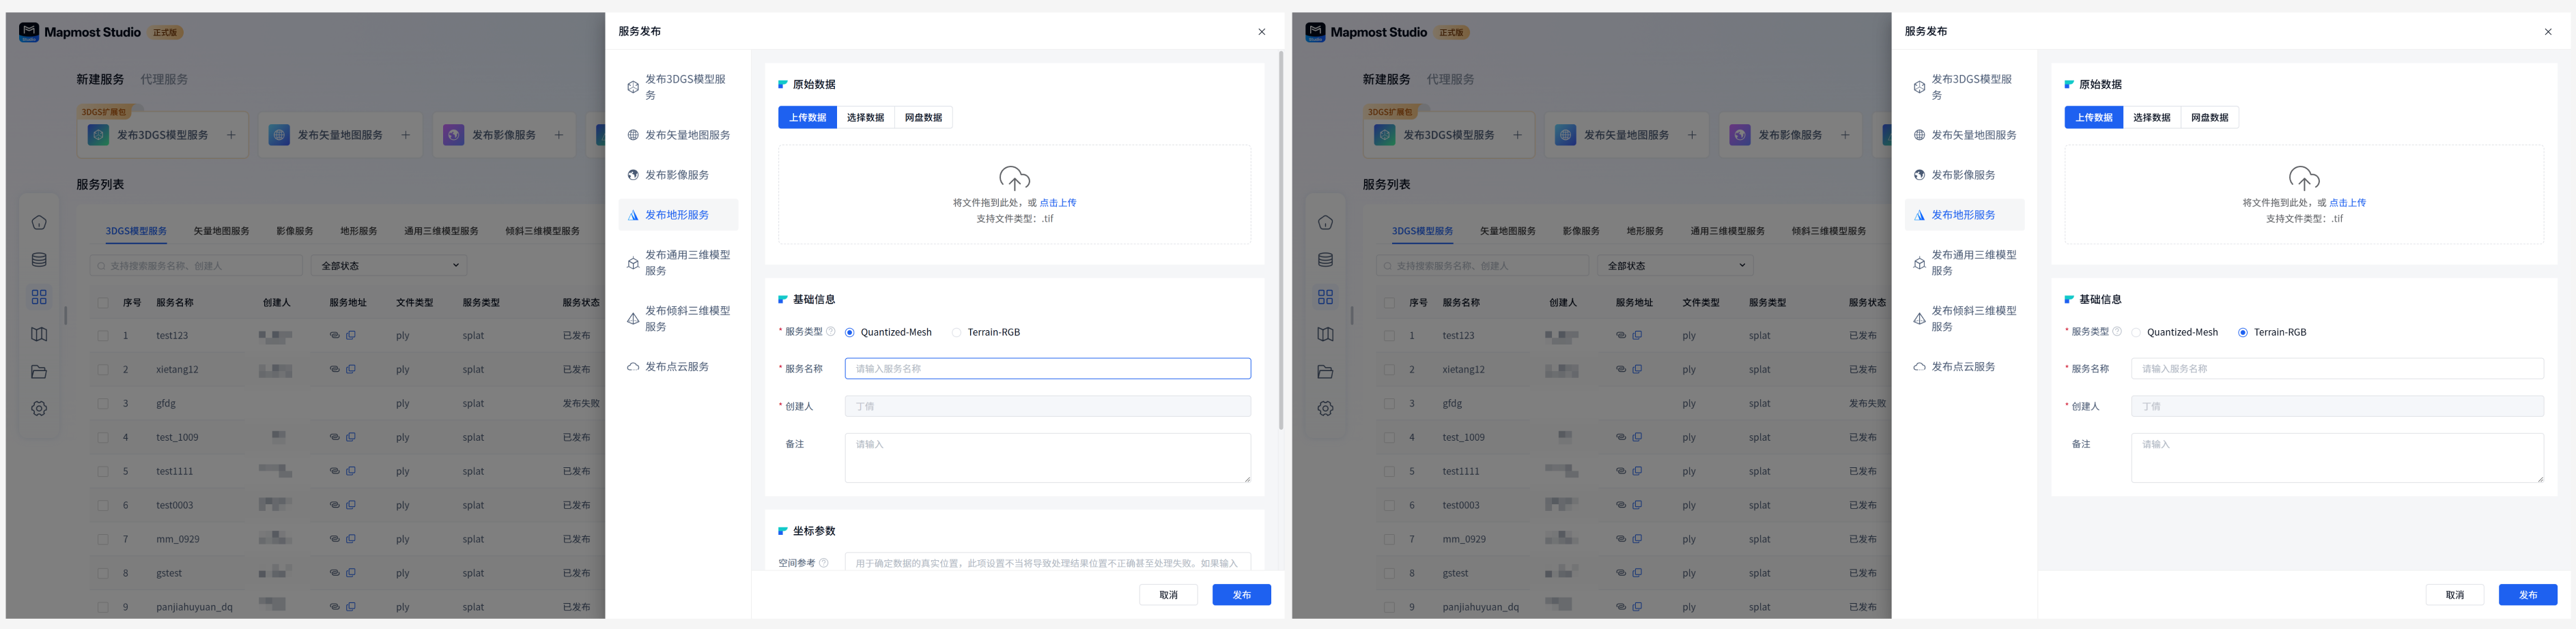The height and width of the screenshot is (629, 2576).
Task: Open 全部状态 status dropdown in right window
Action: (x=1675, y=266)
